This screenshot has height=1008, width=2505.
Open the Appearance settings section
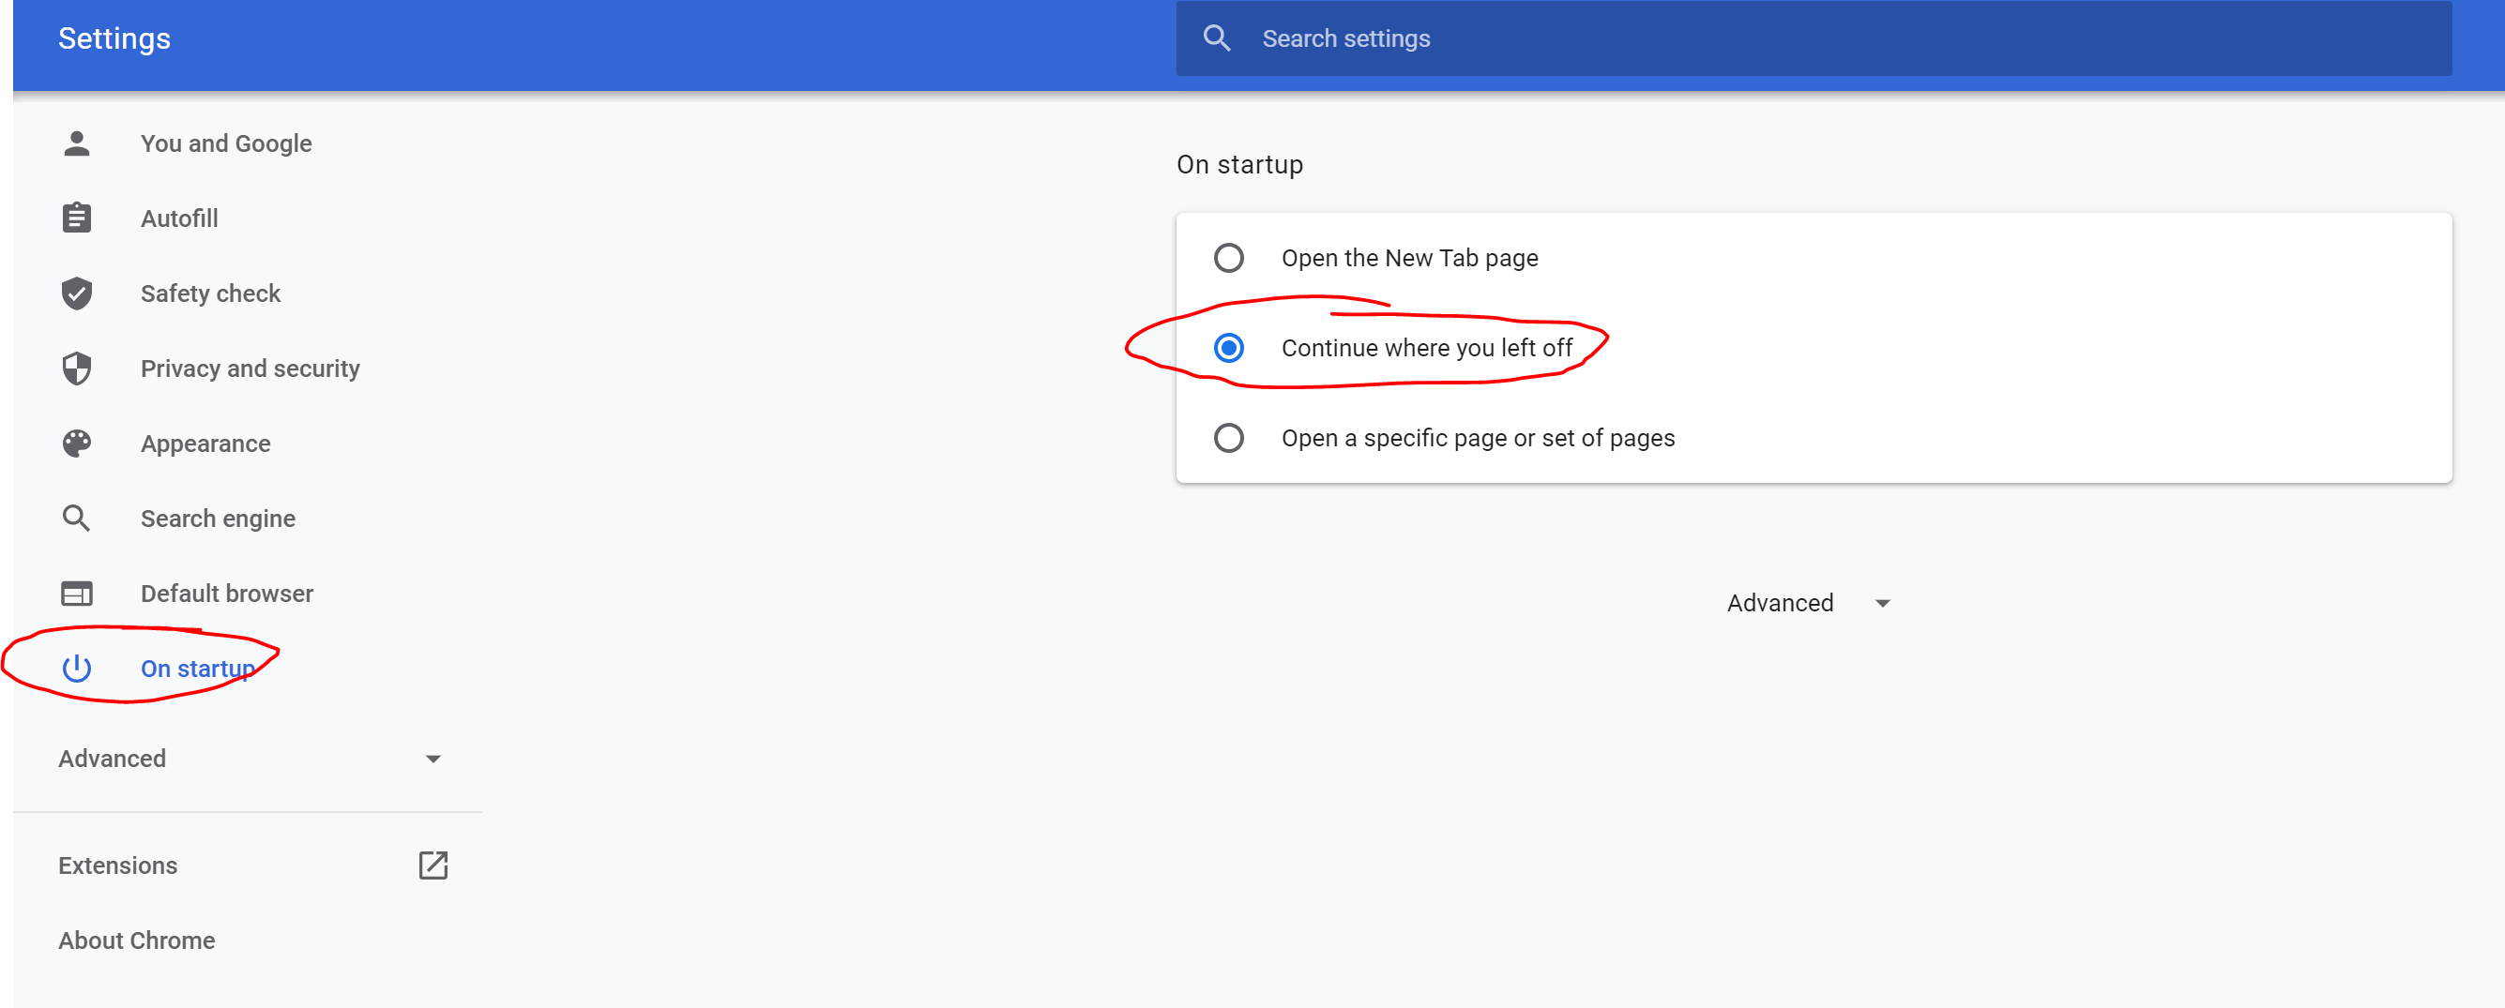pos(205,444)
